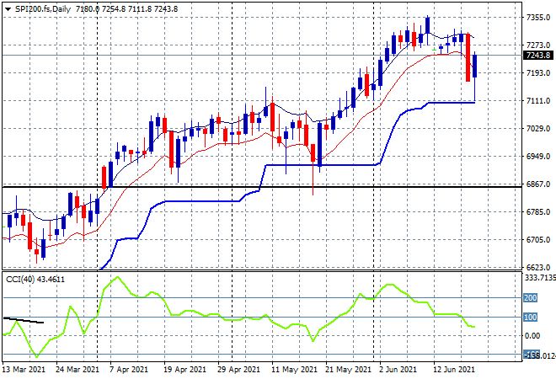Click the 7029.0 price axis label
This screenshot has height=379, width=556.
[x=538, y=128]
